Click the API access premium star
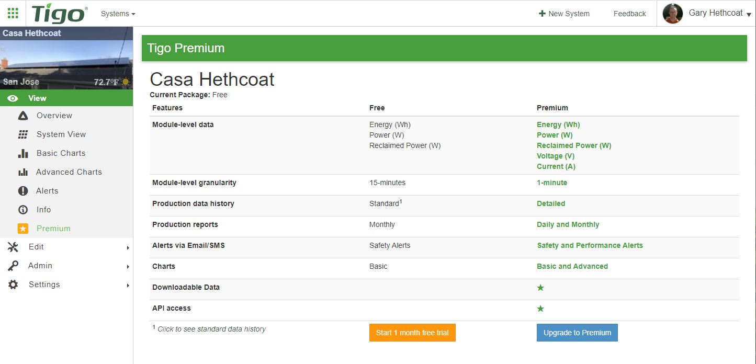The height and width of the screenshot is (364, 756). (x=540, y=309)
